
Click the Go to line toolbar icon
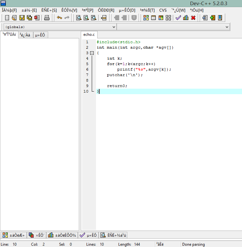104,18
